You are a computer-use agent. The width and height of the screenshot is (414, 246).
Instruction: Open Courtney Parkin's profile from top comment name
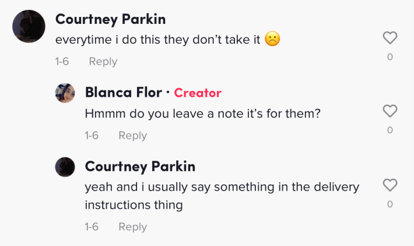[110, 19]
